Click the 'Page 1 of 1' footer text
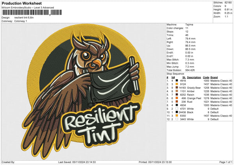 click(226, 162)
